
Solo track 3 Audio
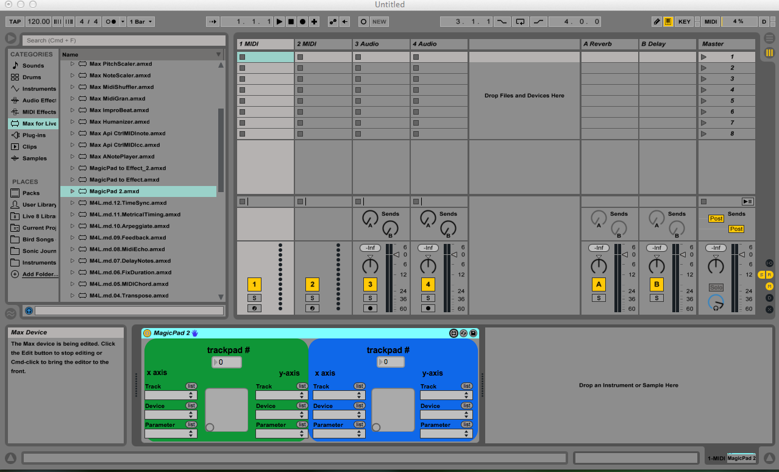369,298
